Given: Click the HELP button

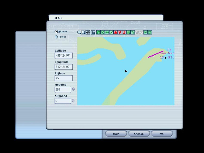Looking at the screenshot, I should [116, 134].
